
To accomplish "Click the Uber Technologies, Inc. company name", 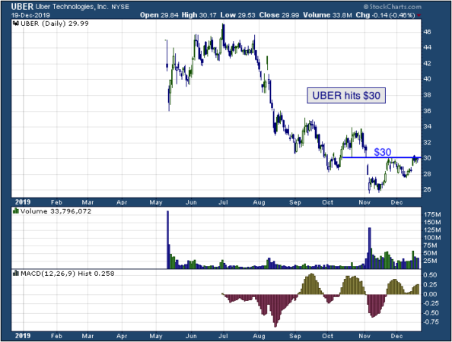I will coord(72,7).
